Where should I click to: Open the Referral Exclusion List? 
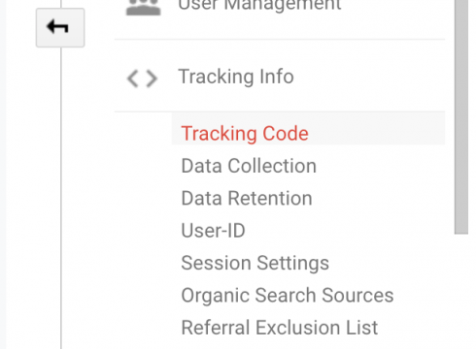[x=280, y=328]
